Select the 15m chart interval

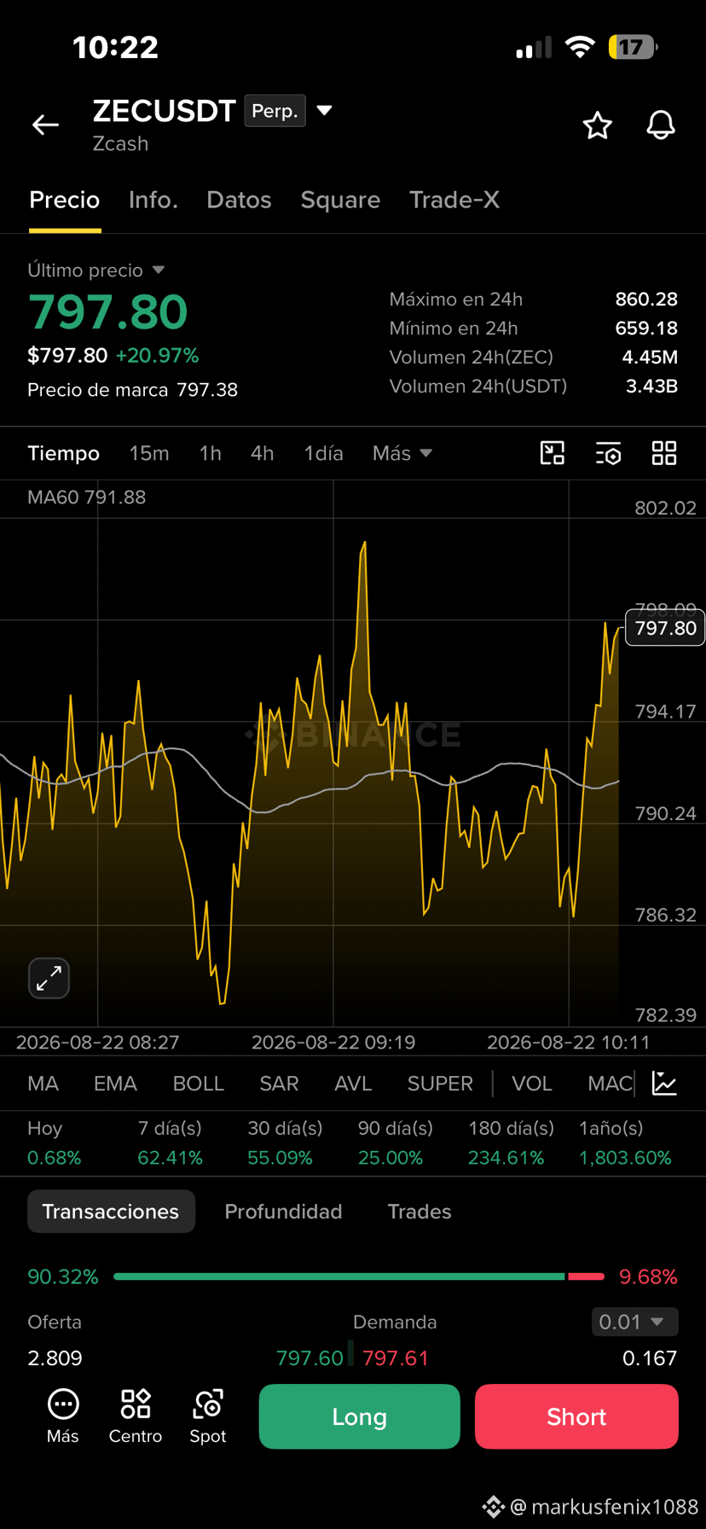click(x=149, y=453)
